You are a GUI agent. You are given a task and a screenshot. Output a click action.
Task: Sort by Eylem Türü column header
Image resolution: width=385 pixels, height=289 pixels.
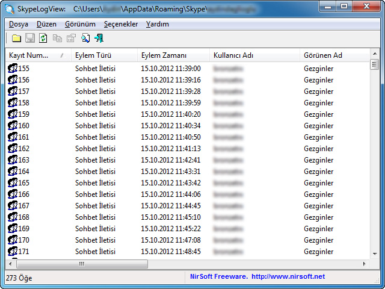pyautogui.click(x=104, y=55)
